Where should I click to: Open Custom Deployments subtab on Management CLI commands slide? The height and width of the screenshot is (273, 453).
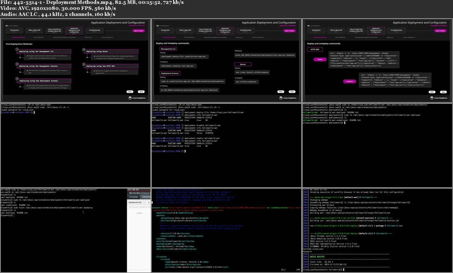(258, 37)
